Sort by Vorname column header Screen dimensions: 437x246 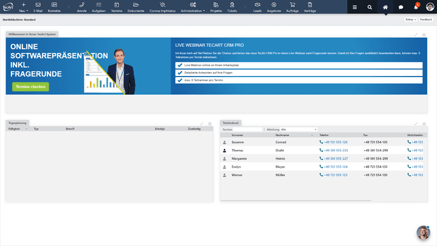[x=237, y=135]
